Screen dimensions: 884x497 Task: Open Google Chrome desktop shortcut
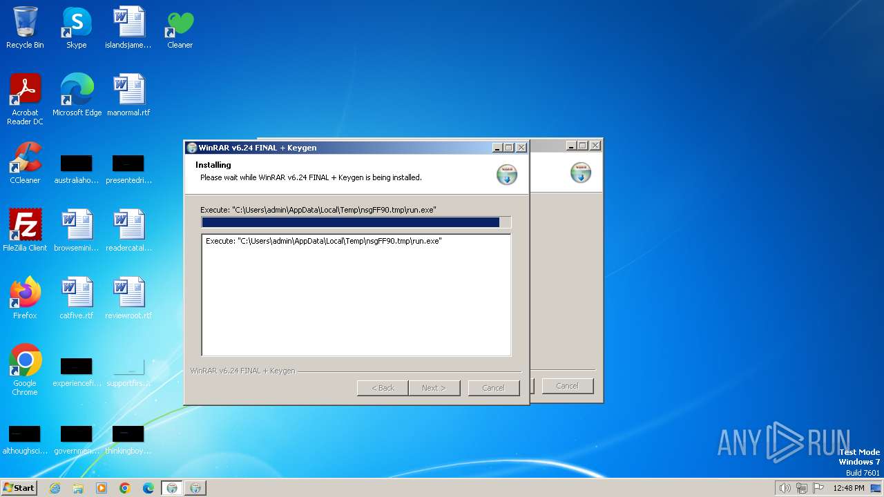[25, 370]
